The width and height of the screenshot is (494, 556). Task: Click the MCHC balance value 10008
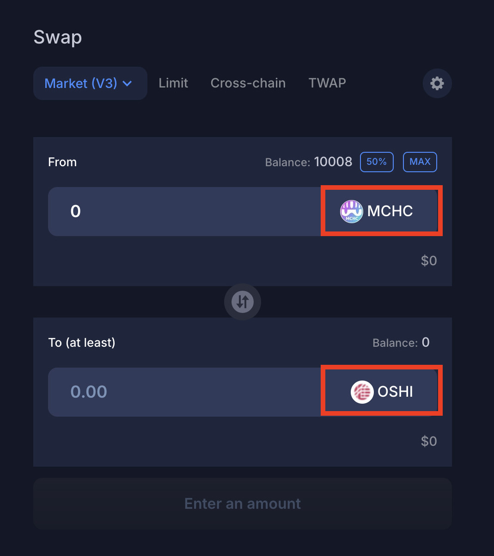(x=333, y=162)
